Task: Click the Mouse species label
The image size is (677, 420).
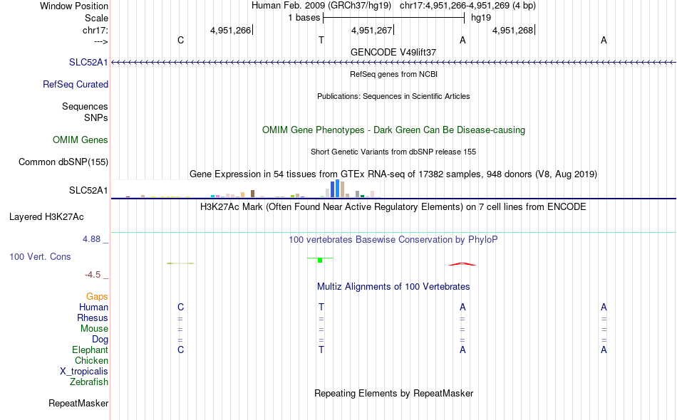Action: 94,329
